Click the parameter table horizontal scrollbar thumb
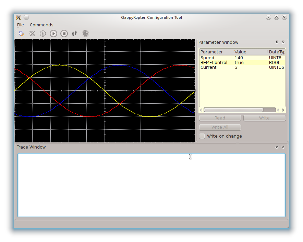 (x=233, y=110)
